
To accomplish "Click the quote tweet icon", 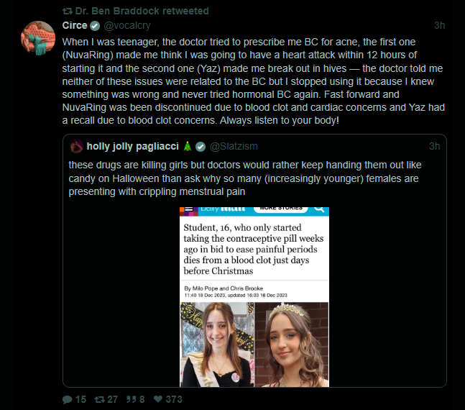I will point(132,399).
